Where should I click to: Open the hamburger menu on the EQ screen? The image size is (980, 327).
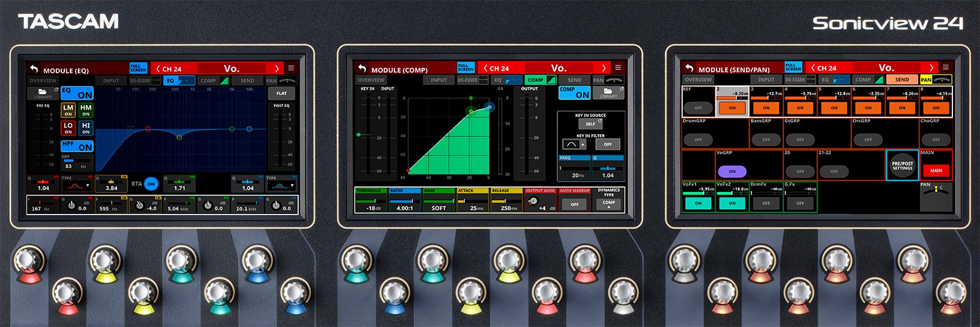[291, 68]
